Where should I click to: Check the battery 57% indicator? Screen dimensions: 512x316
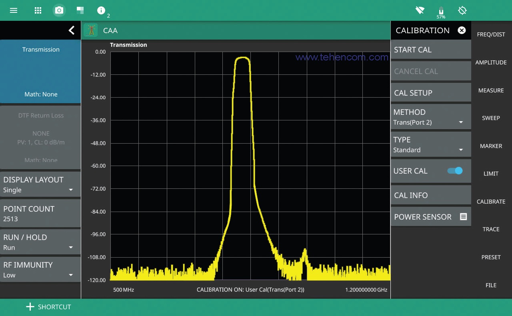[441, 12]
